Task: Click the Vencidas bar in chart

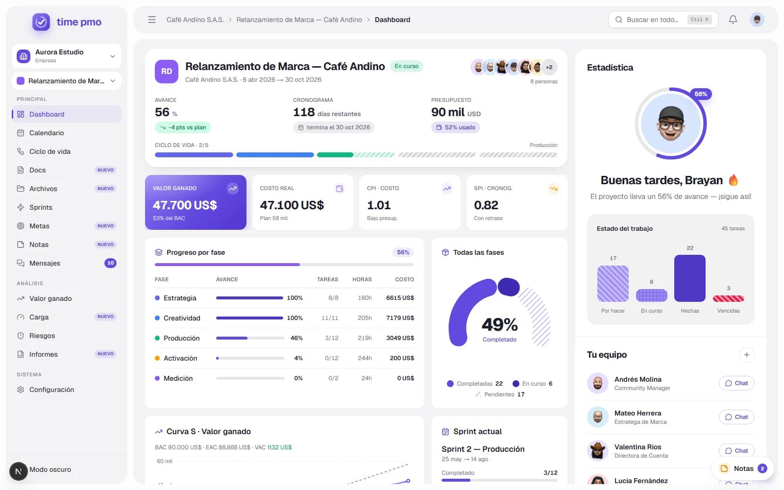Action: (x=728, y=298)
